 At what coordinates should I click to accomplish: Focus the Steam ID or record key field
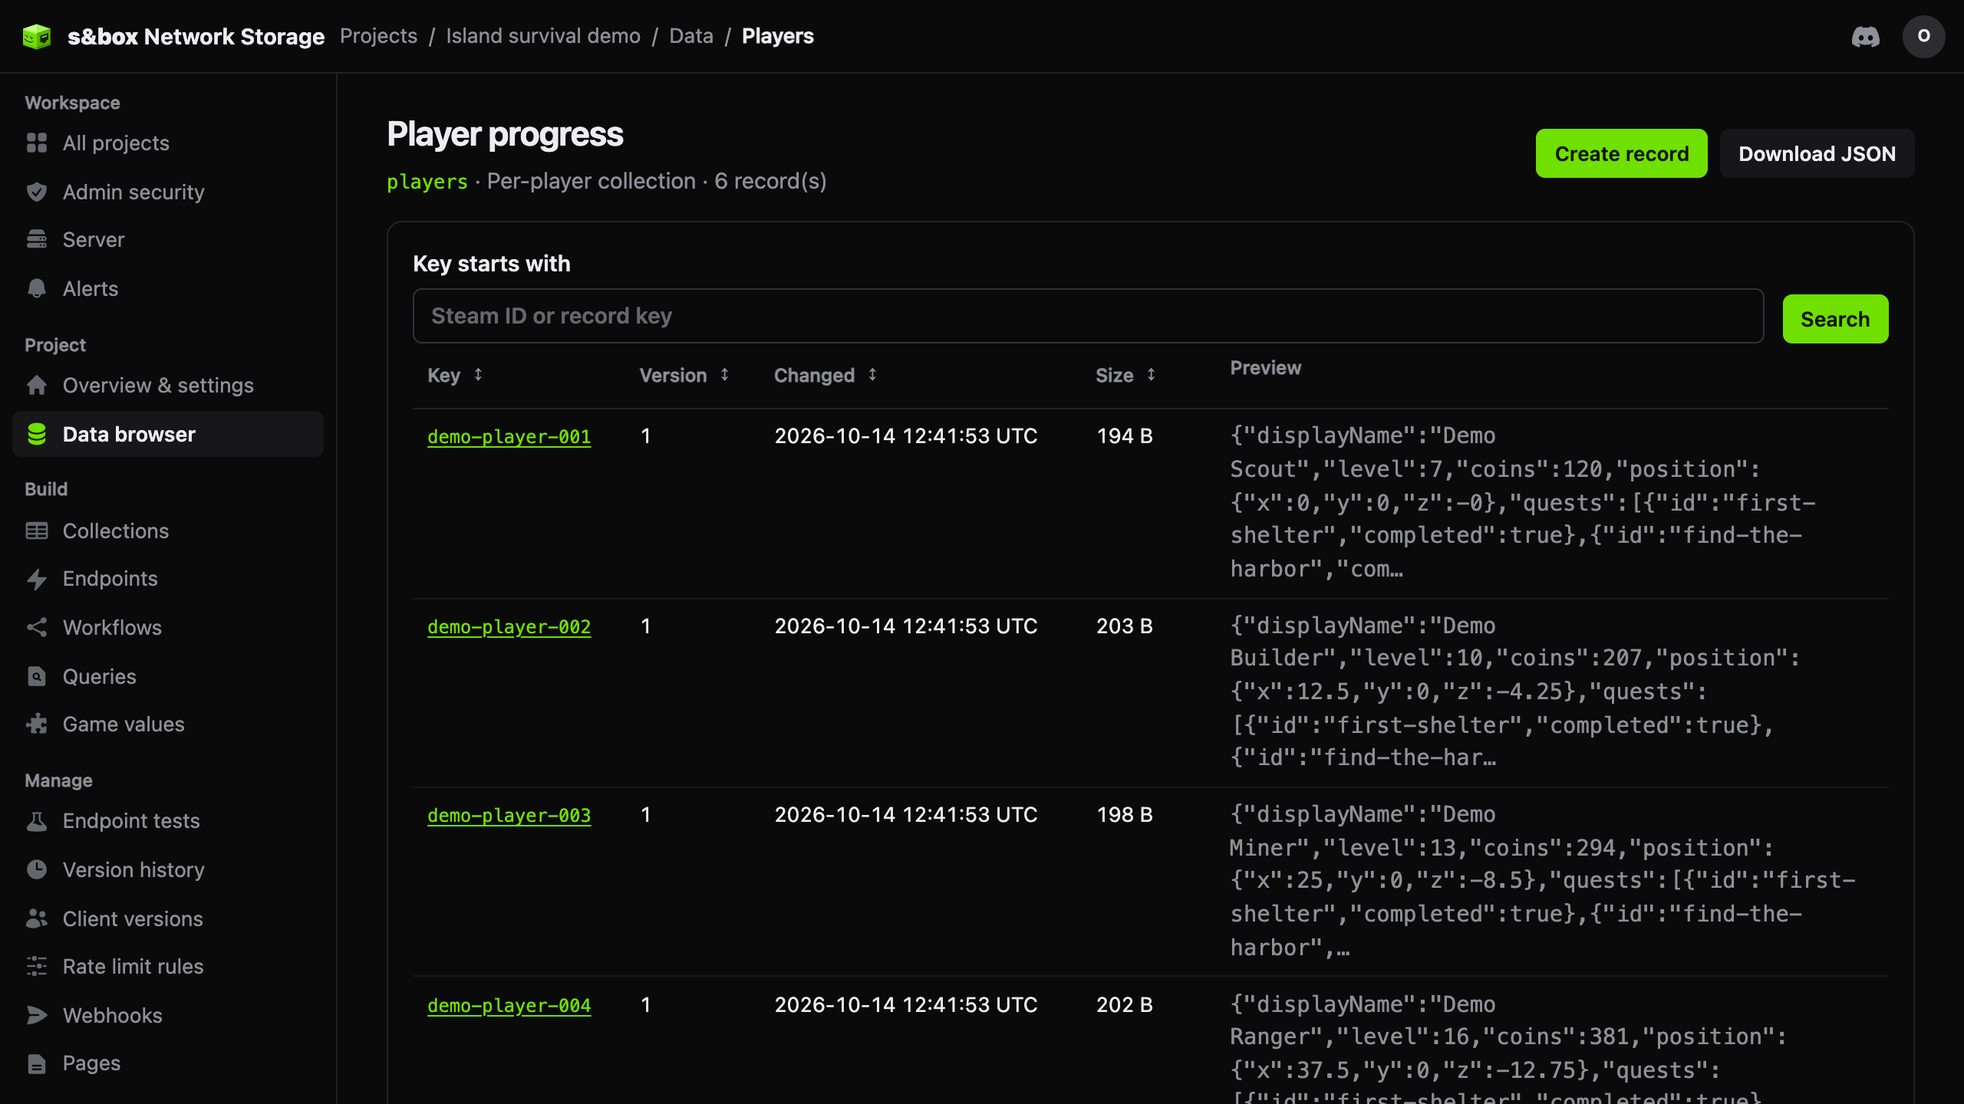coord(1088,316)
